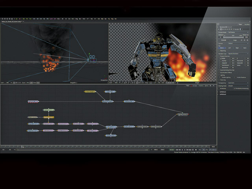This screenshot has height=189, width=252.
Task: Open the Renderer Type dropdown
Action: 238,54
